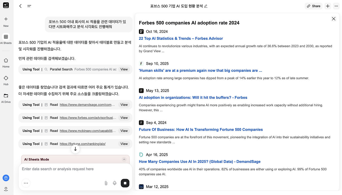This screenshot has height=195, width=342.
Task: Open the 'Human skills' are at a premium result
Action: click(200, 70)
